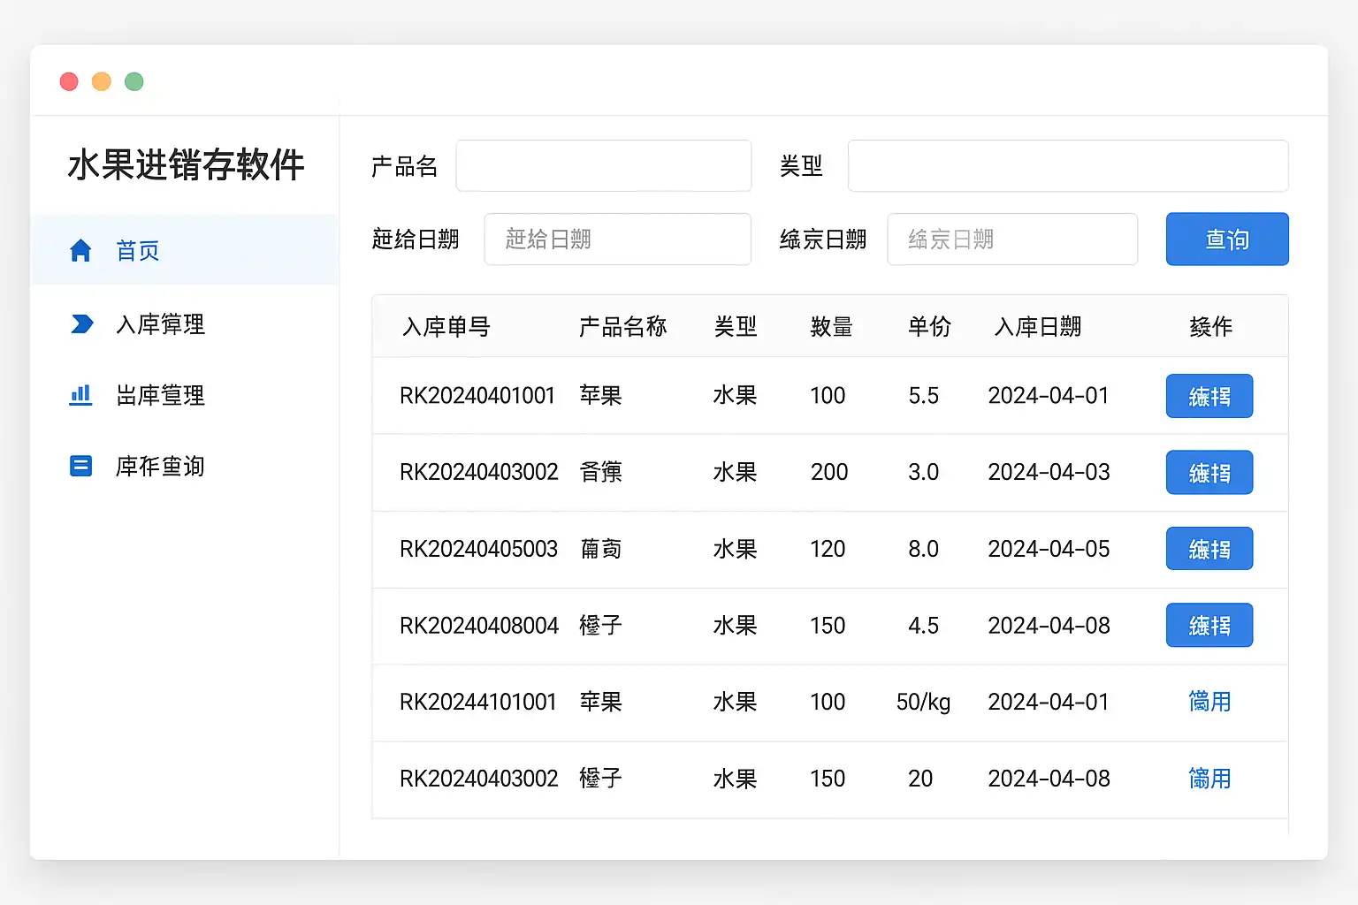Viewport: 1358px width, 905px height.
Task: Click the inventory list icon in sidebar
Action: coord(80,466)
